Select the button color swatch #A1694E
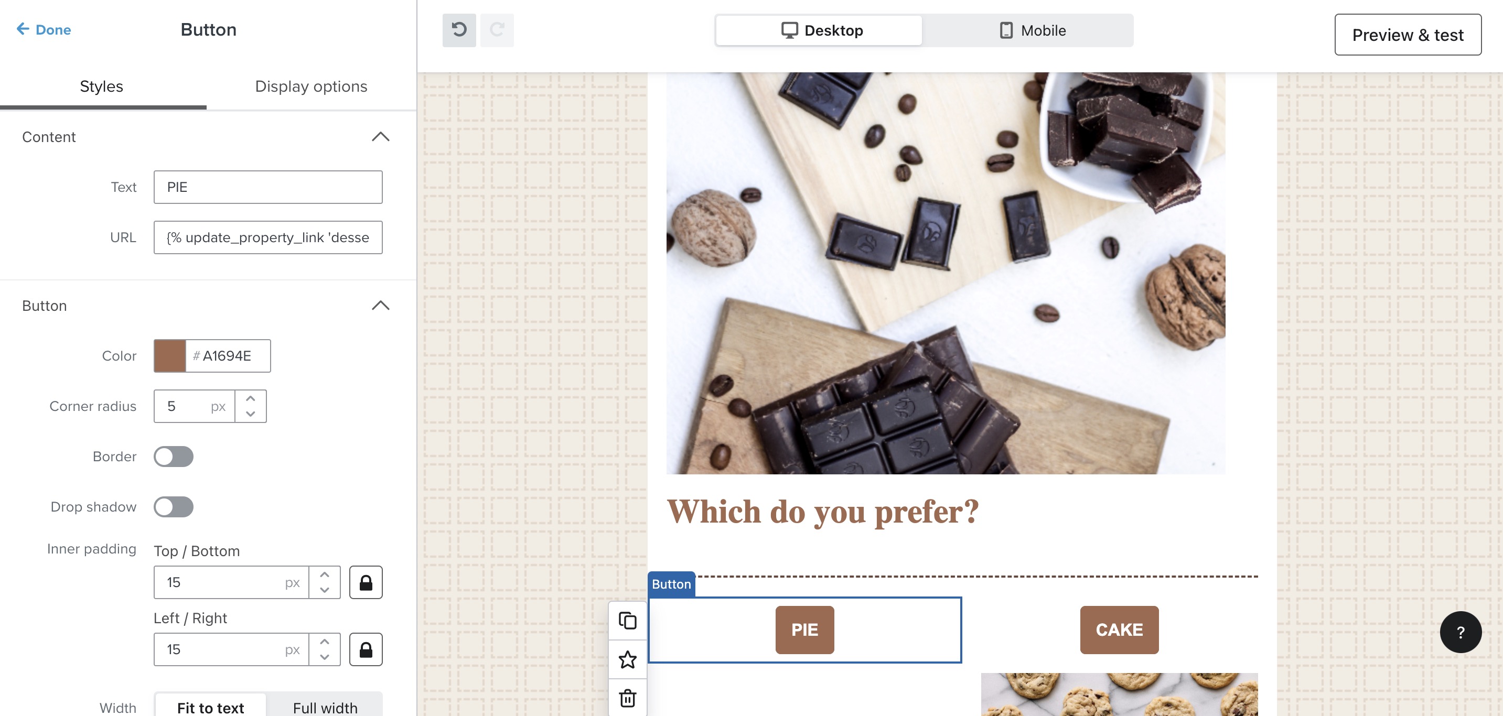This screenshot has height=716, width=1503. point(170,355)
